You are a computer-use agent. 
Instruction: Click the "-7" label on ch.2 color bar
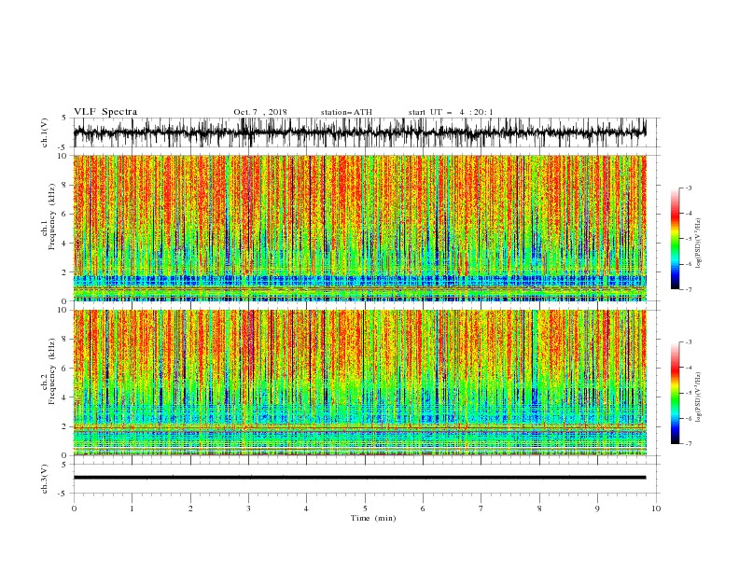[688, 443]
